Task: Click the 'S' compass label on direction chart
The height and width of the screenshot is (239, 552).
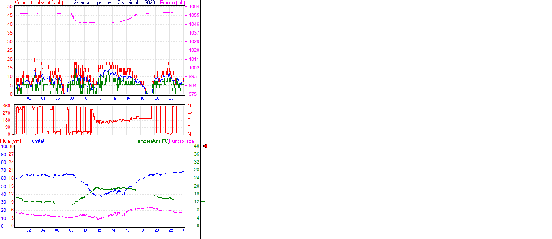Action: (189, 120)
